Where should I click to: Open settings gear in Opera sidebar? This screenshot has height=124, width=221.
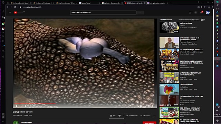click(3, 56)
